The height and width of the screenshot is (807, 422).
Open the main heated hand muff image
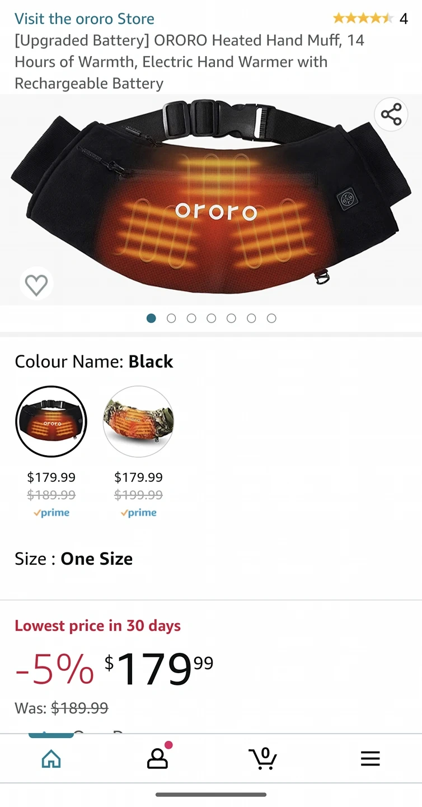click(x=211, y=200)
